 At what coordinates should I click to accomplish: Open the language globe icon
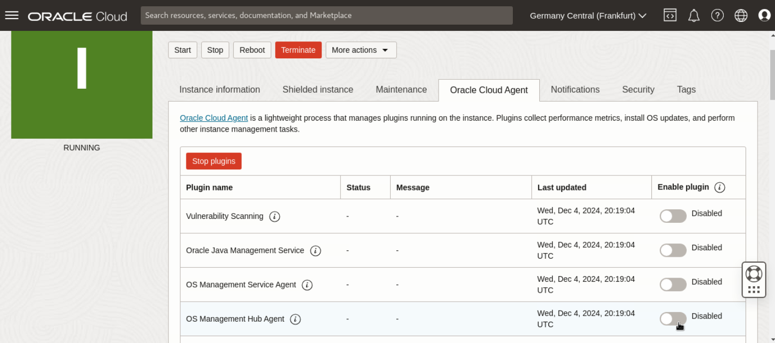(741, 15)
